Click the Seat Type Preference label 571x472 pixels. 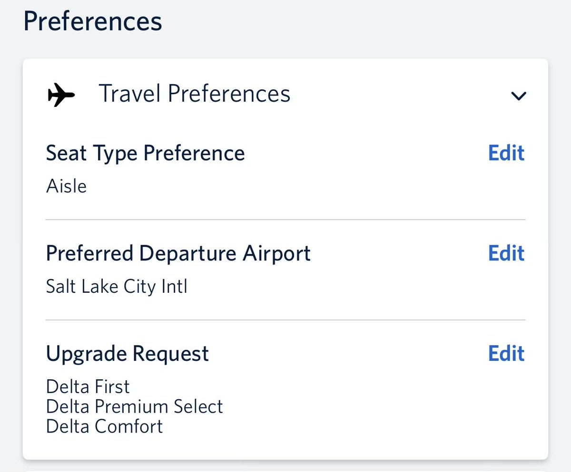(145, 154)
